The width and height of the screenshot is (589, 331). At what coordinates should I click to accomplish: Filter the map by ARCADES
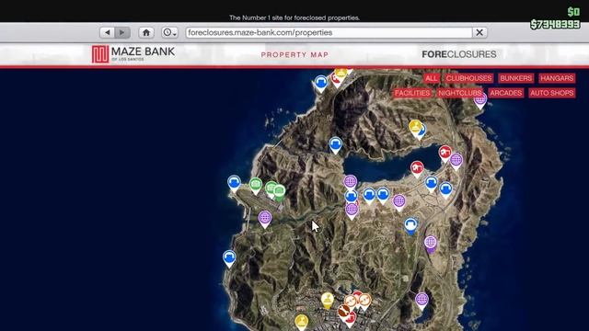click(x=505, y=93)
